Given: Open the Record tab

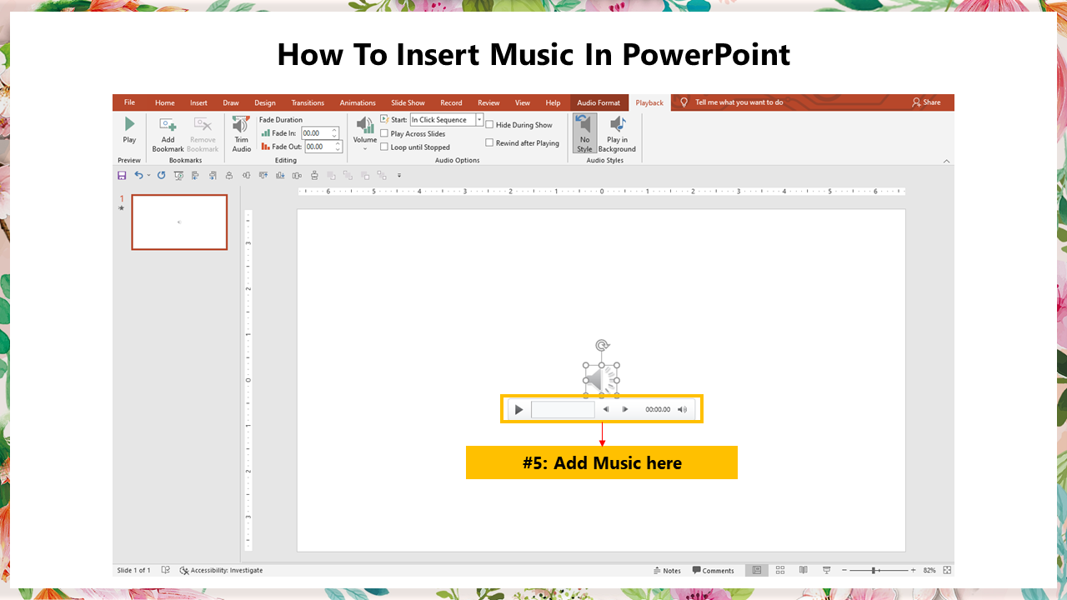Looking at the screenshot, I should [x=451, y=102].
